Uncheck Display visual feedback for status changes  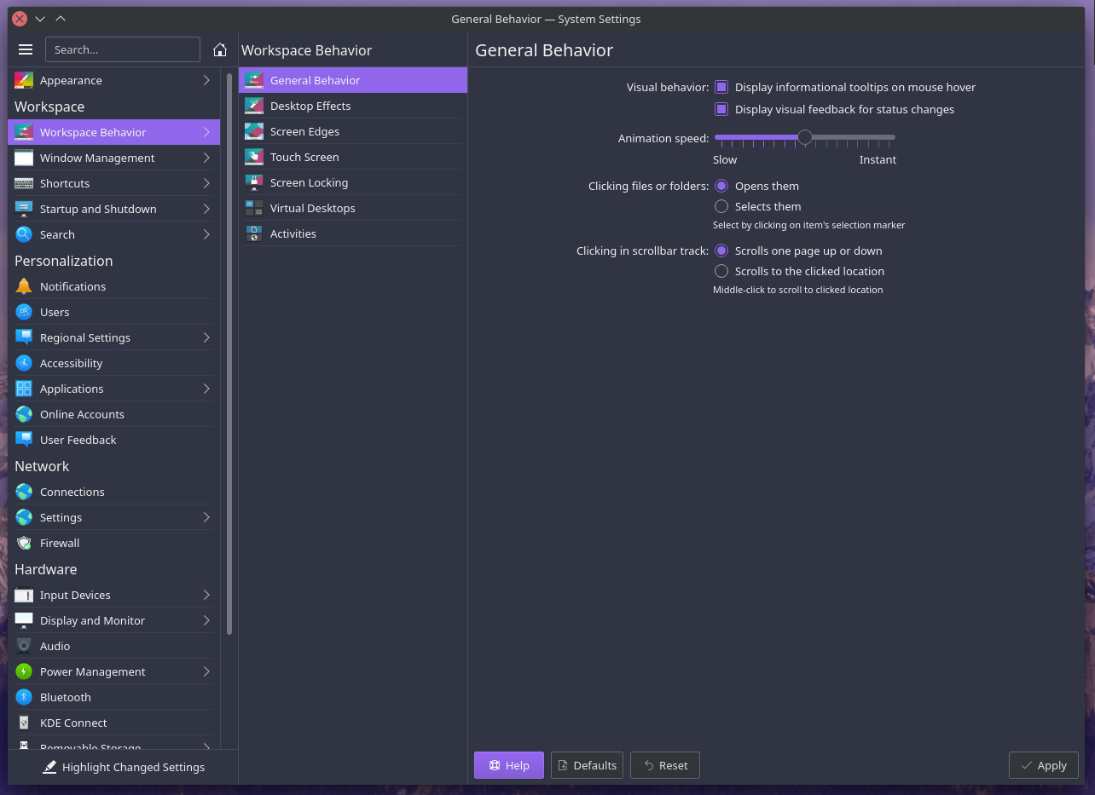[x=721, y=109]
